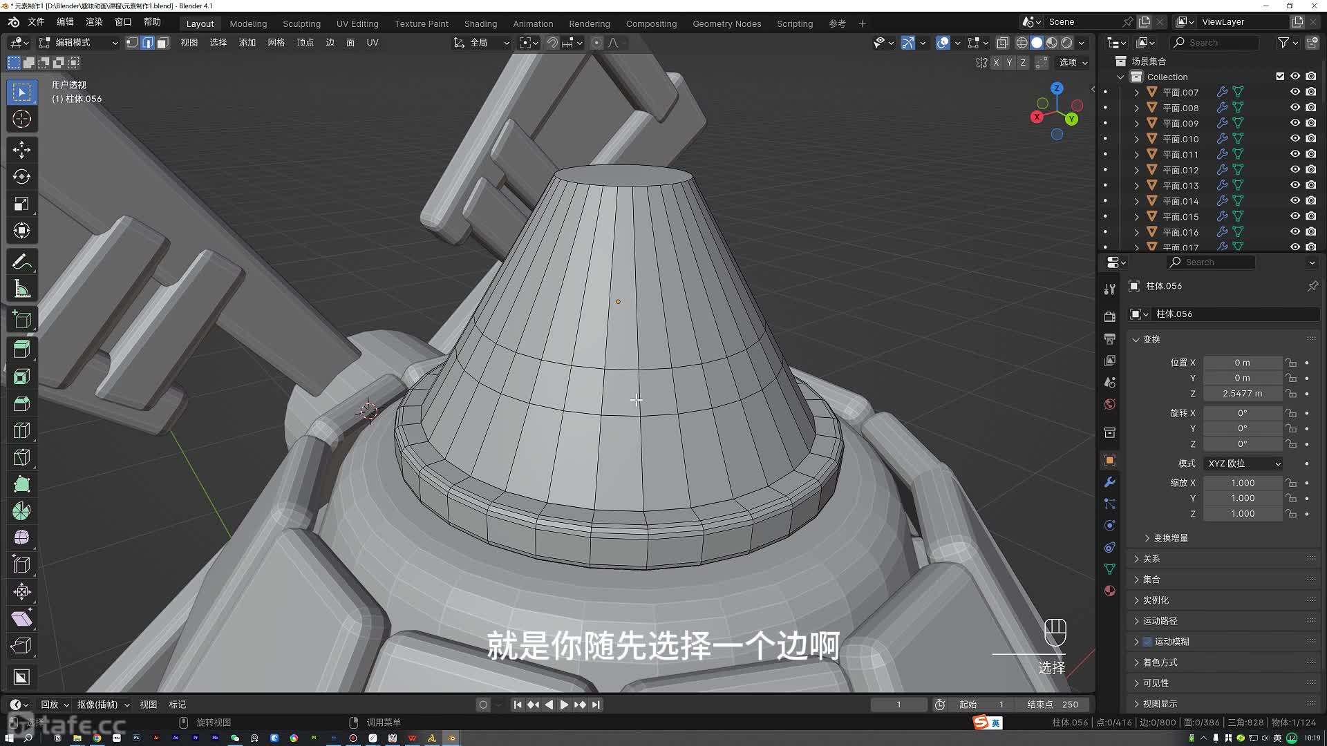The height and width of the screenshot is (746, 1327).
Task: Select the Move tool
Action: tap(21, 150)
